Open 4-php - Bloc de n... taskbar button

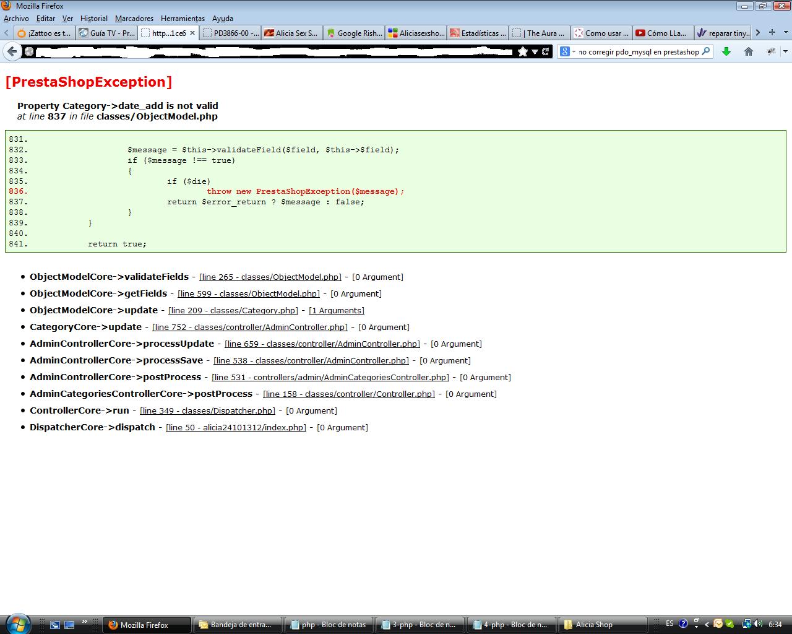point(511,625)
